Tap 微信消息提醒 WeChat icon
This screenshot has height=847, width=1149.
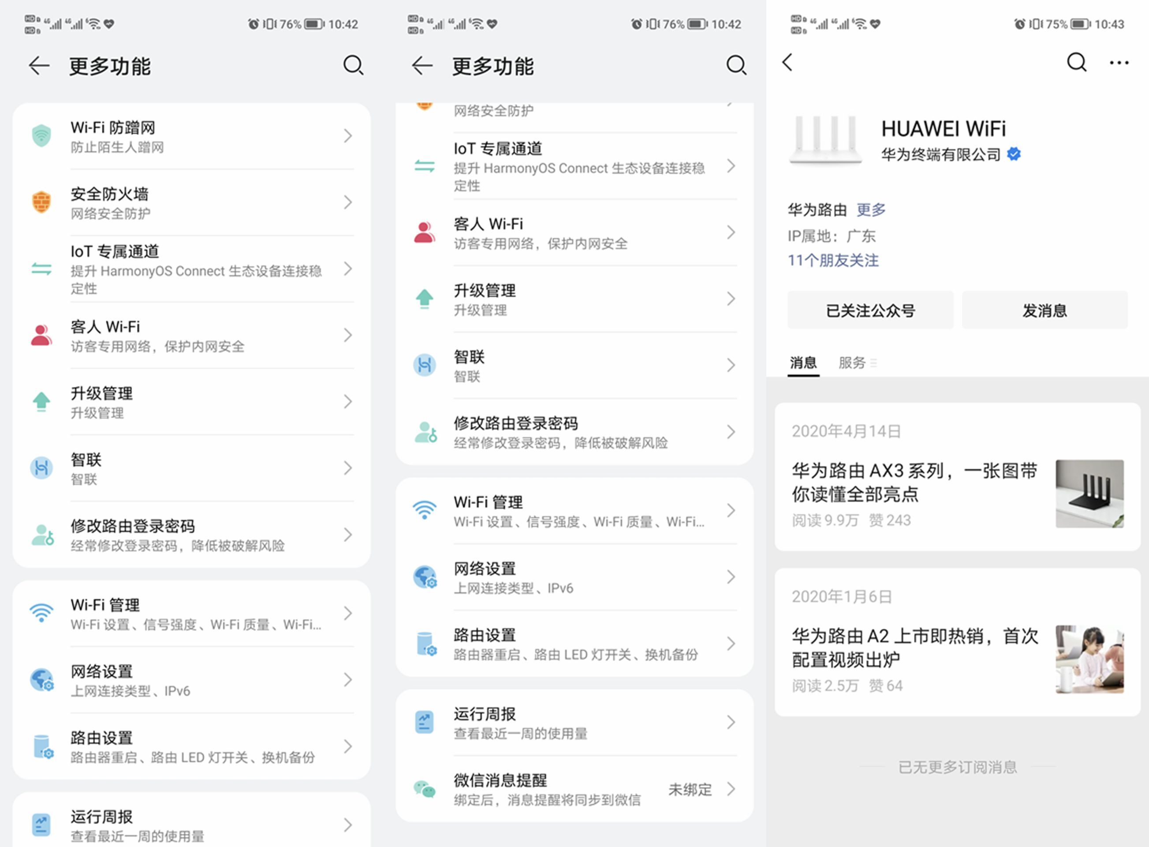point(425,789)
